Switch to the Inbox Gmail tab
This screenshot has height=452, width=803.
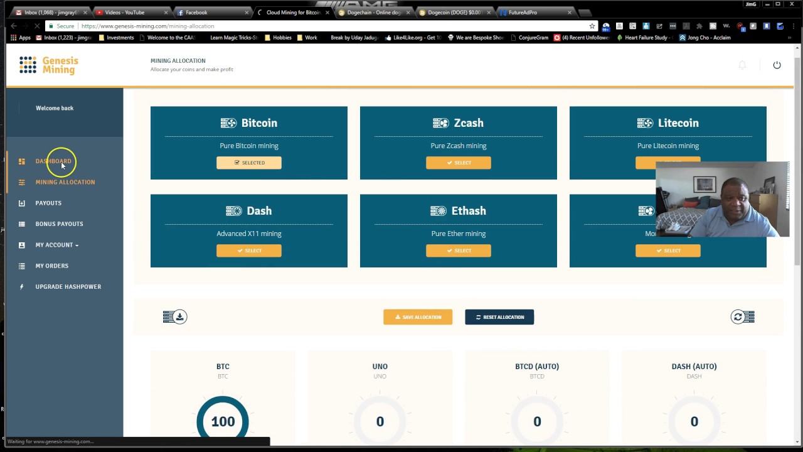point(50,13)
